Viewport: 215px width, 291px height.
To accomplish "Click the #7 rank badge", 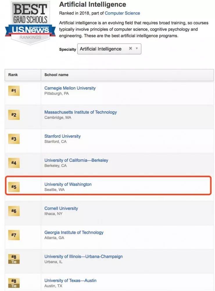I will coord(14,235).
